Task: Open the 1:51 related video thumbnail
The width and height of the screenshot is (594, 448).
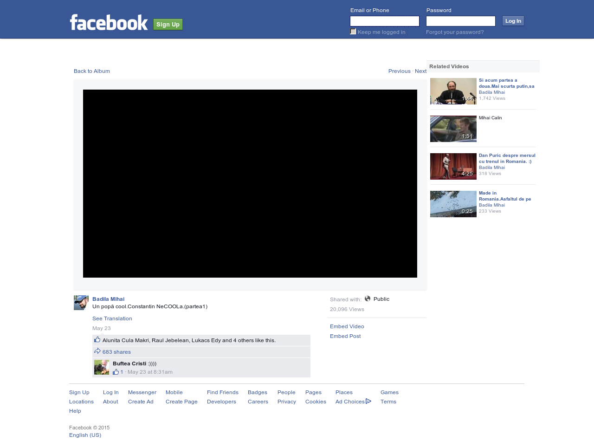Action: pyautogui.click(x=453, y=129)
